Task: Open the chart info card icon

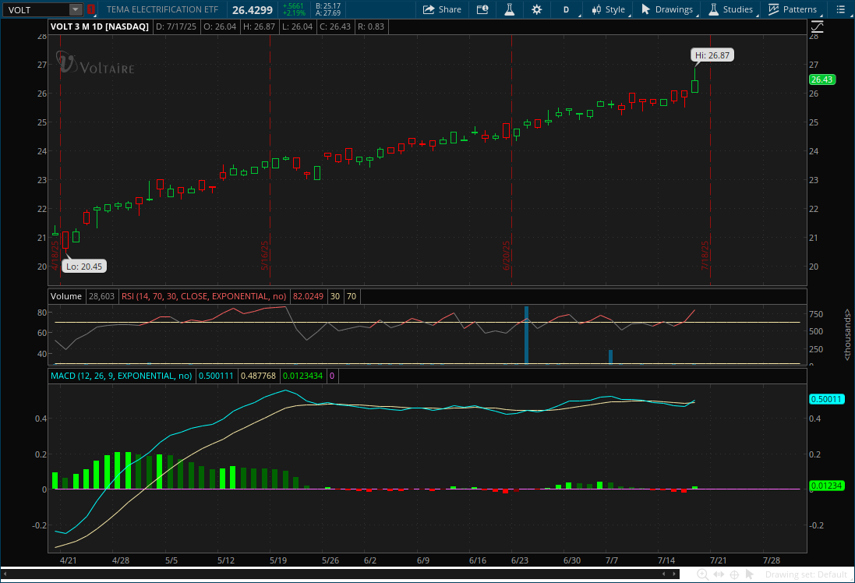Action: 482,9
